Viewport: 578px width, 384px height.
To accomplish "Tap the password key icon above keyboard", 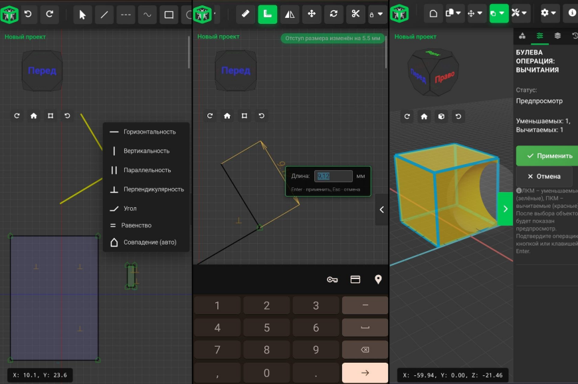I will (x=332, y=280).
